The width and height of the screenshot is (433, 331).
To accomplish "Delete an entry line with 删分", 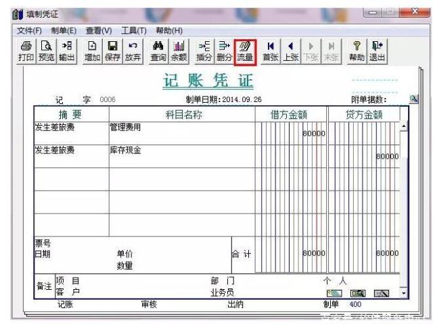I will pos(224,51).
